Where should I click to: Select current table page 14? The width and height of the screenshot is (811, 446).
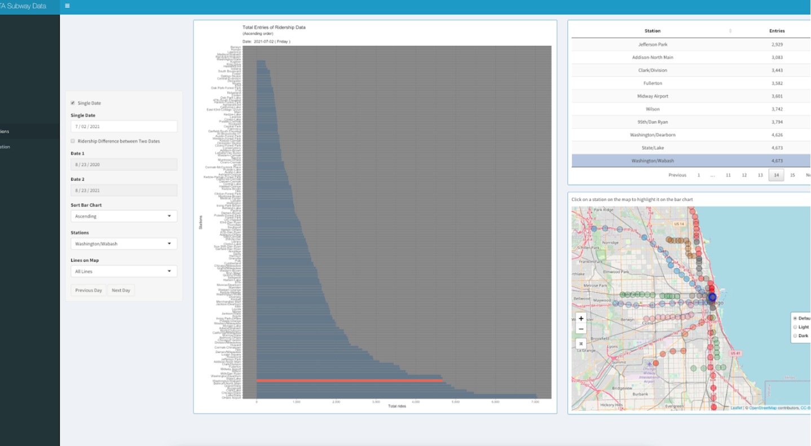777,175
